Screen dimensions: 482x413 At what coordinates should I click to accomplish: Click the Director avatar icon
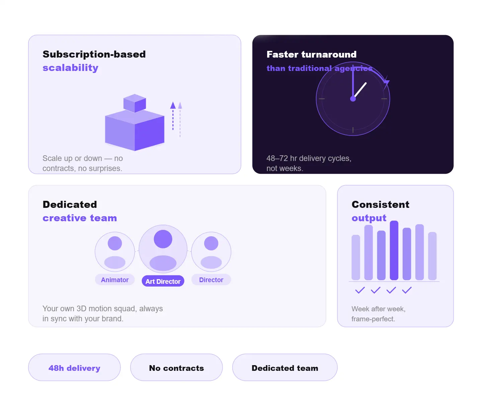point(211,252)
